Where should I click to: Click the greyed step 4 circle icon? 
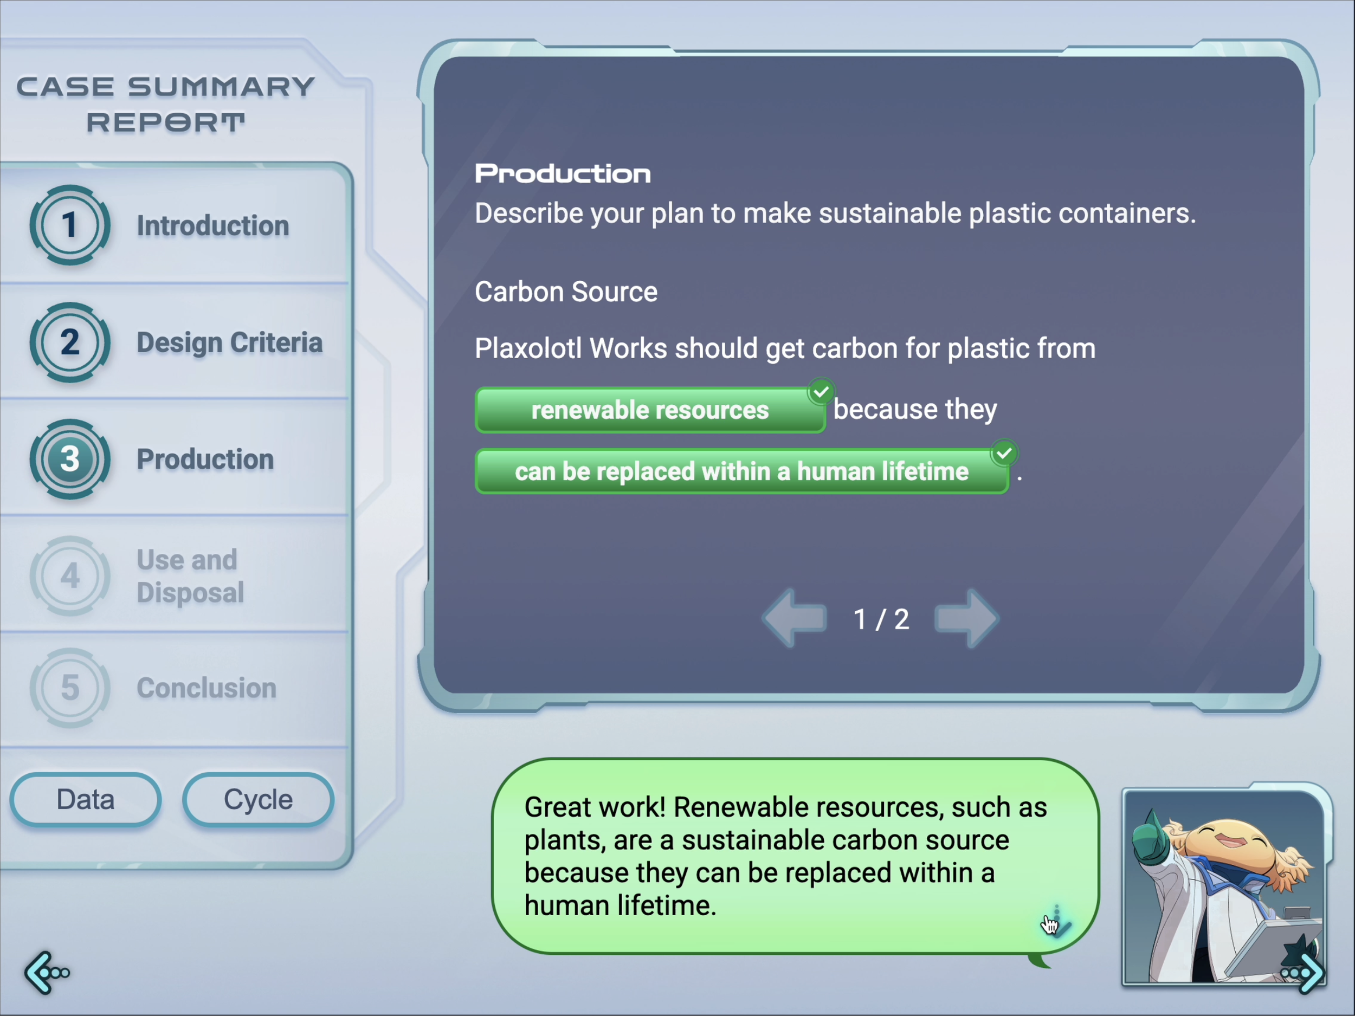(70, 575)
